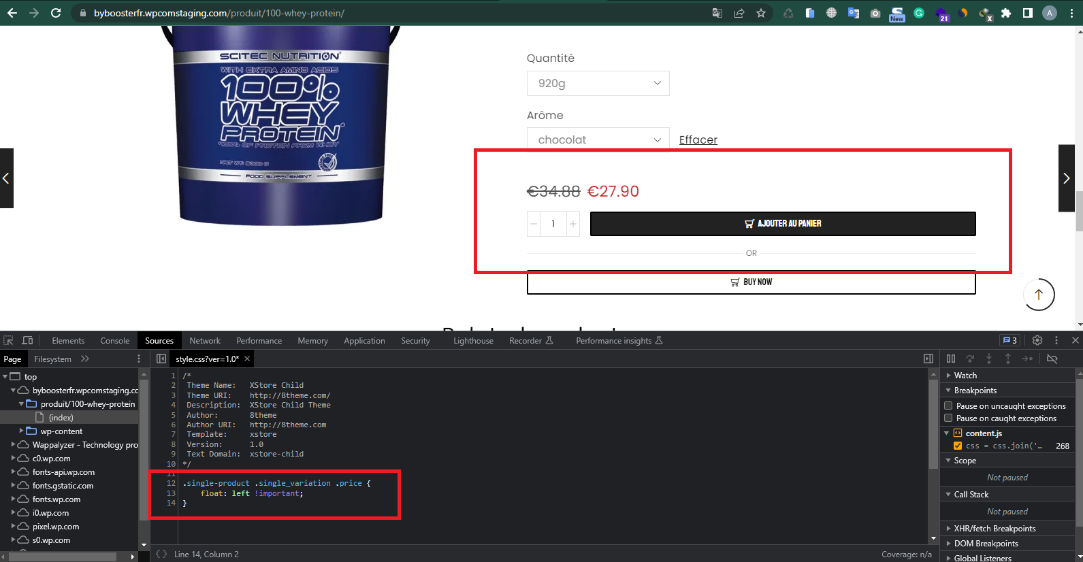The width and height of the screenshot is (1083, 562).
Task: Select the (index) file in tree
Action: [61, 417]
